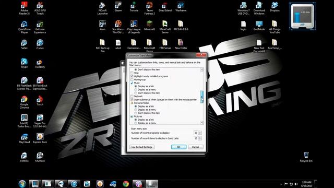The image size is (334, 188).
Task: Click the recent programs number field
Action: click(196, 133)
